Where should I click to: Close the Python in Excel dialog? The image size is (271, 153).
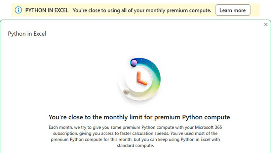[x=266, y=25]
